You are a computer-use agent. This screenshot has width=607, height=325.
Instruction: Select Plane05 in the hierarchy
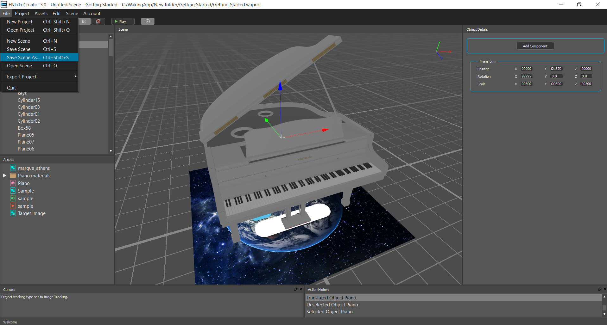[x=26, y=135]
